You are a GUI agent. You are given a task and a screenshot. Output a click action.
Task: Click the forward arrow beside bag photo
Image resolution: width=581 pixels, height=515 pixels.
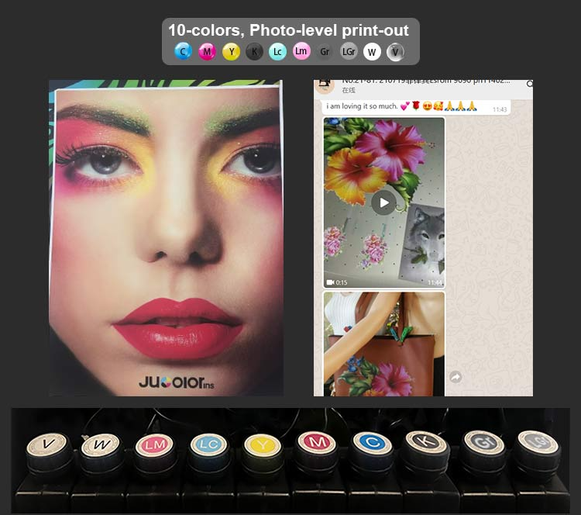(x=456, y=377)
